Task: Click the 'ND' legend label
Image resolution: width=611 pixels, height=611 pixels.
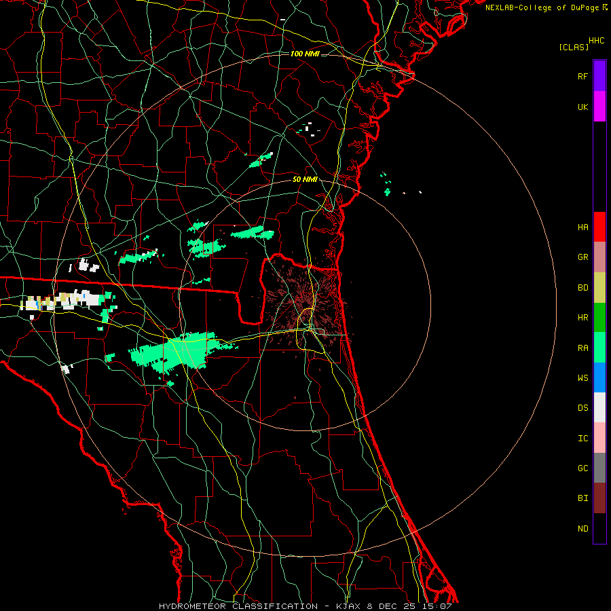Action: [x=582, y=528]
